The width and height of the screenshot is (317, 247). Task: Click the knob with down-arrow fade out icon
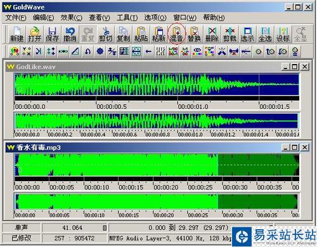point(283,51)
